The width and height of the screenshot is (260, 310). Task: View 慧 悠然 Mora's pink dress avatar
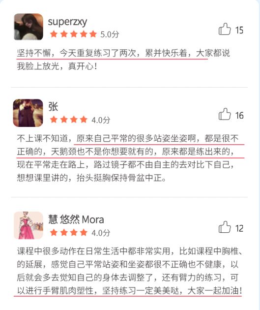(29, 225)
